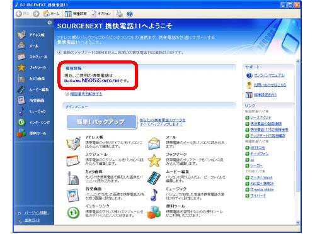Image resolution: width=315 pixels, height=234 pixels.
Task: Open メール in the left sidebar
Action: pos(28,46)
